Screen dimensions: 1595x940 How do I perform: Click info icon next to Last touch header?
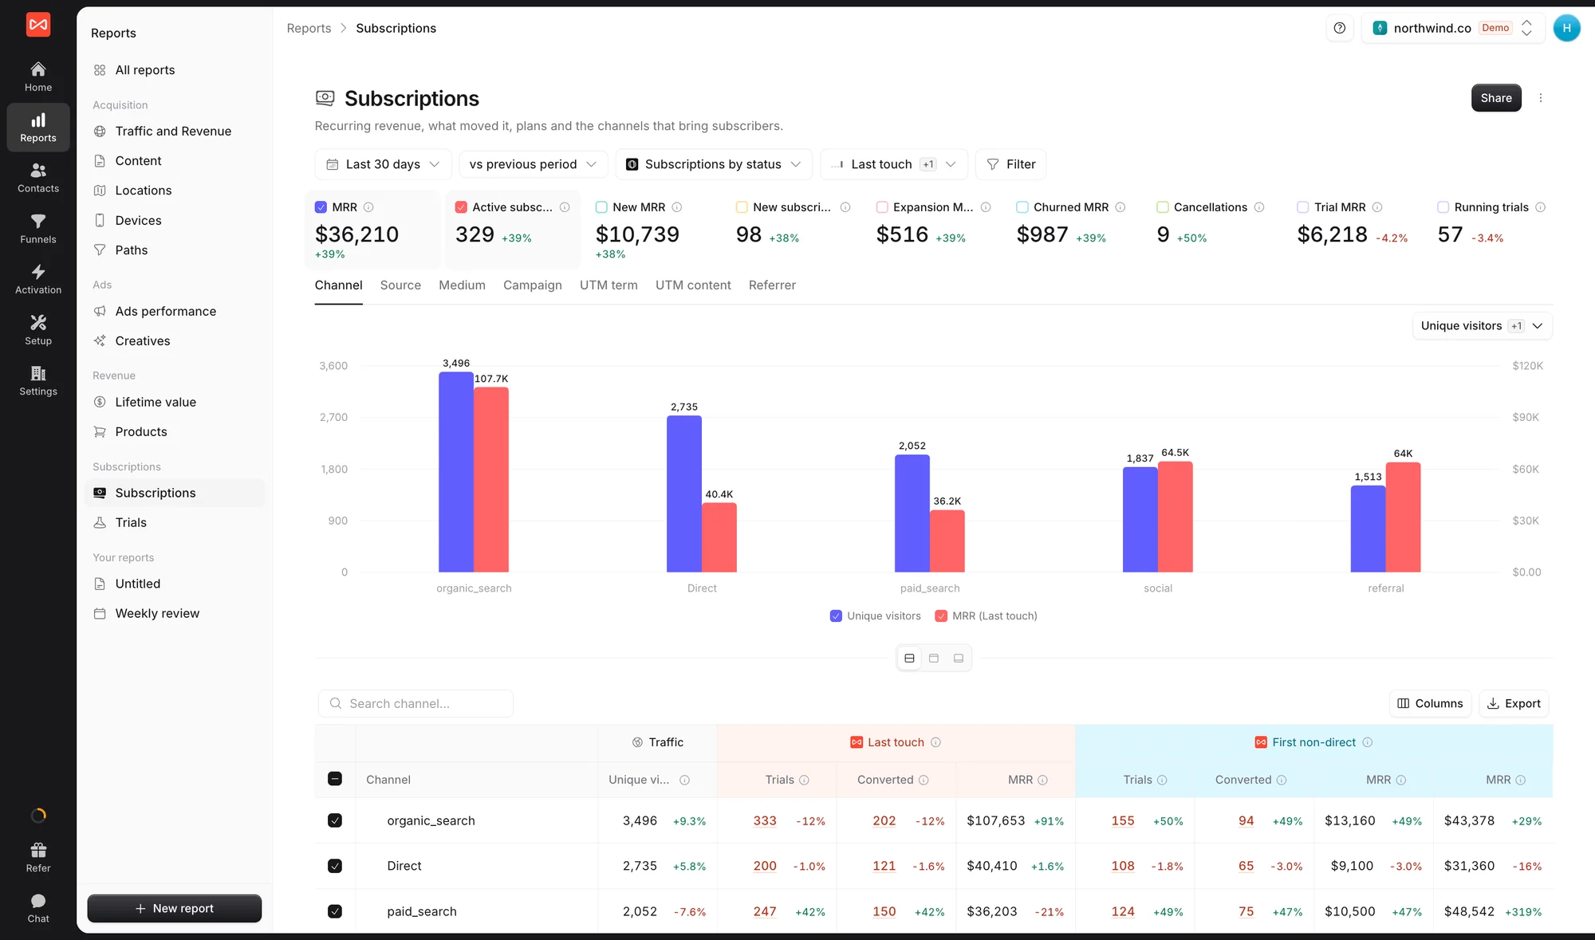point(936,742)
